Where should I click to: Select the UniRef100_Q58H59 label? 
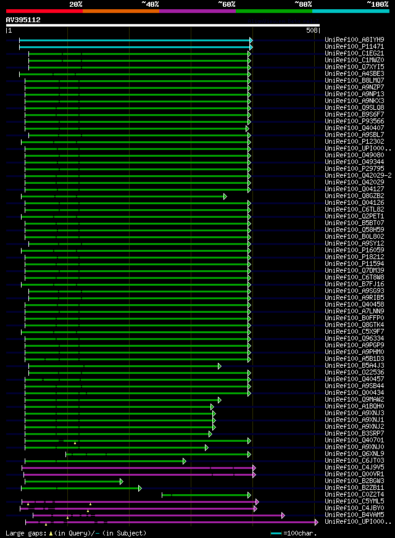(354, 230)
